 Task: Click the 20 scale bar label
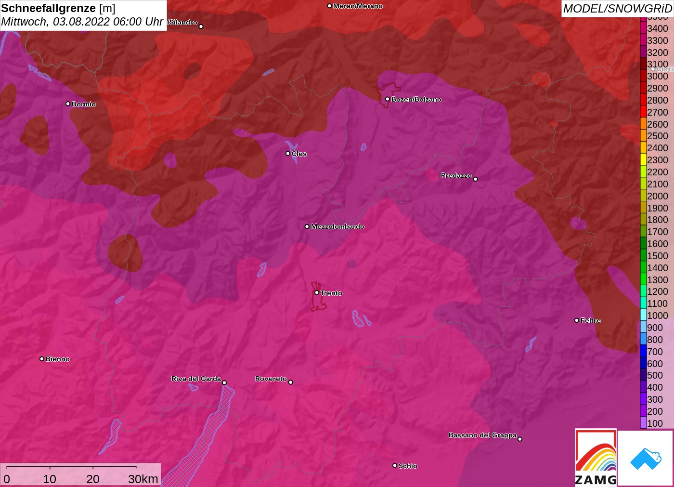[93, 479]
